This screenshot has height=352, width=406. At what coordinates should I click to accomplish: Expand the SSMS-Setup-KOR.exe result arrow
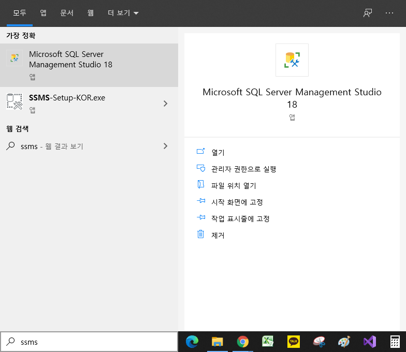click(166, 104)
